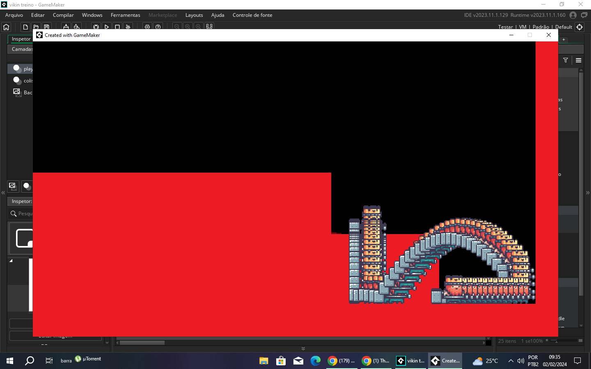This screenshot has width=591, height=369.
Task: Focus the Pesquisar search field
Action: pos(21,214)
